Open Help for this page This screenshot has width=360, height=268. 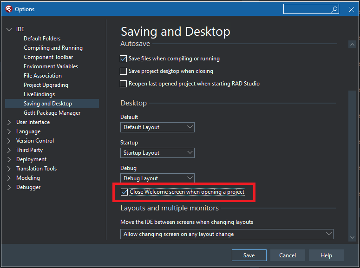[x=326, y=255]
